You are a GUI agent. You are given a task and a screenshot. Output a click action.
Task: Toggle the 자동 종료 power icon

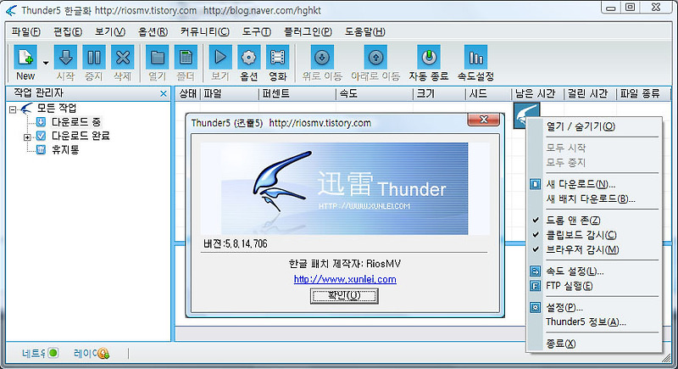429,58
